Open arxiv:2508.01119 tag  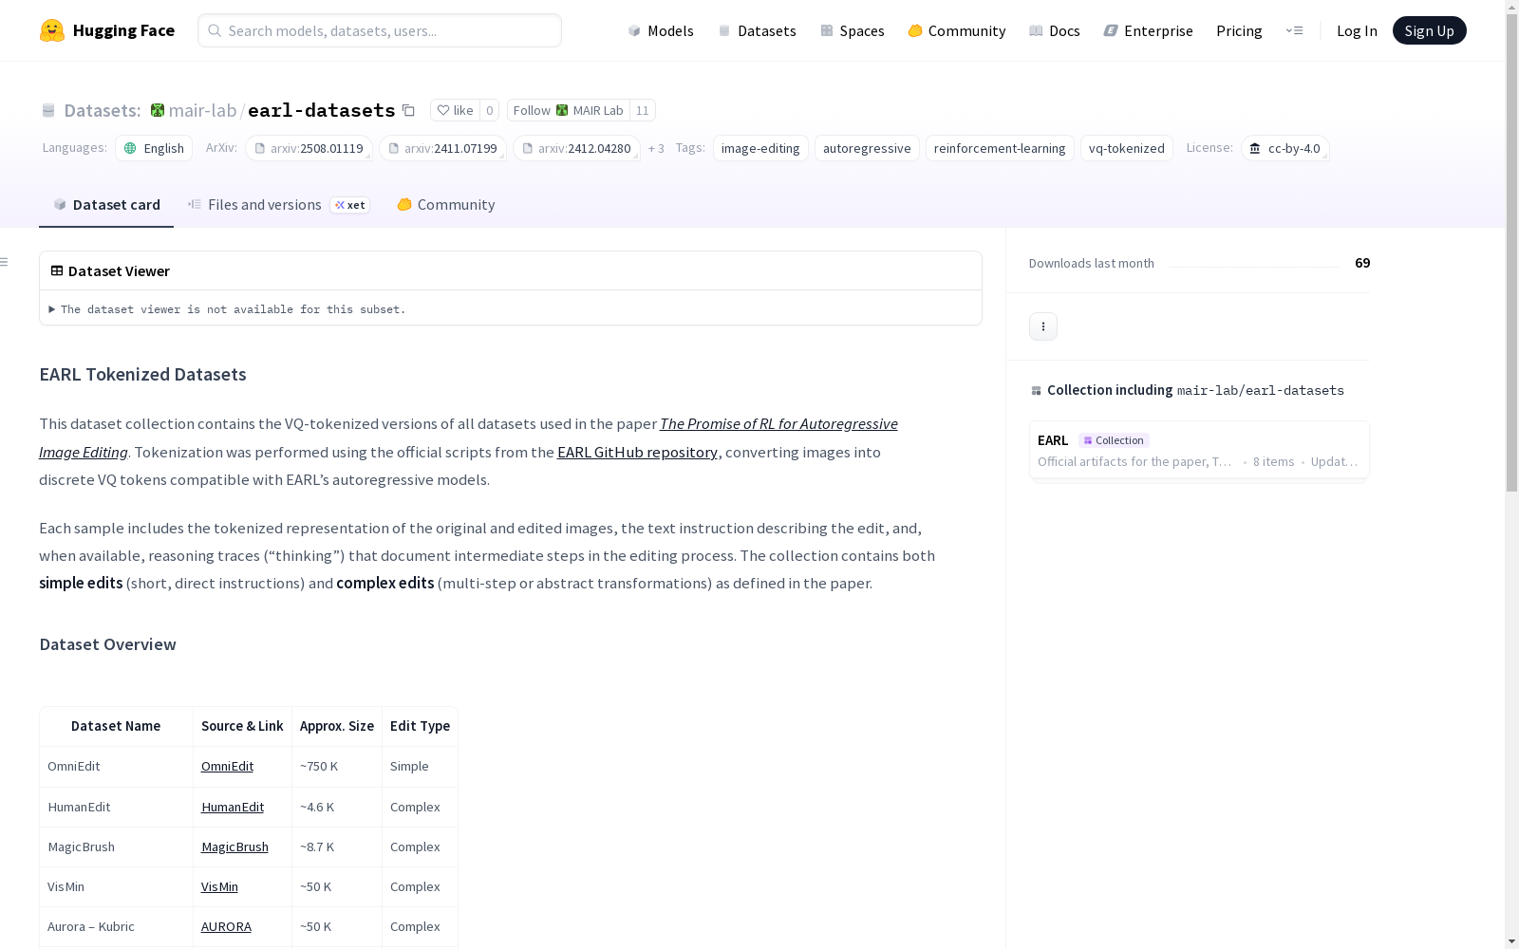[309, 148]
